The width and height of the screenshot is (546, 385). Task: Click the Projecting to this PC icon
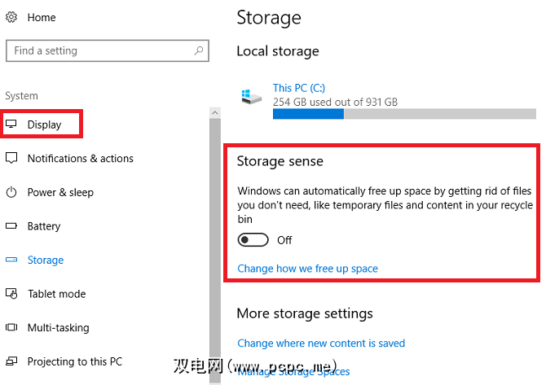11,361
